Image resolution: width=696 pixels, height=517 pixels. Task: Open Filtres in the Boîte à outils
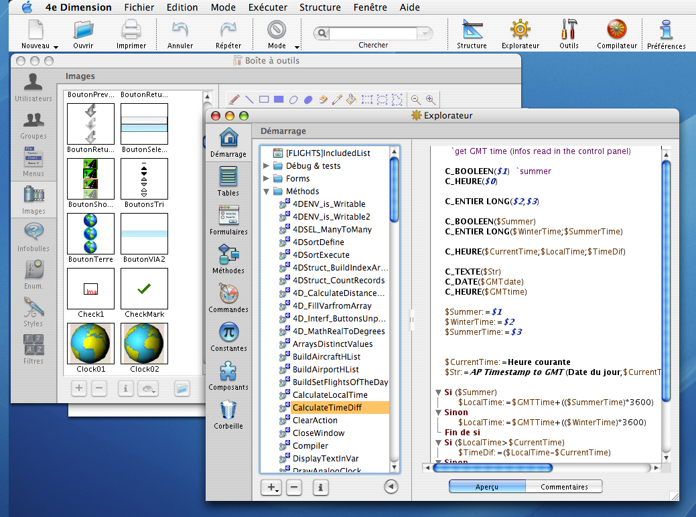(x=33, y=350)
